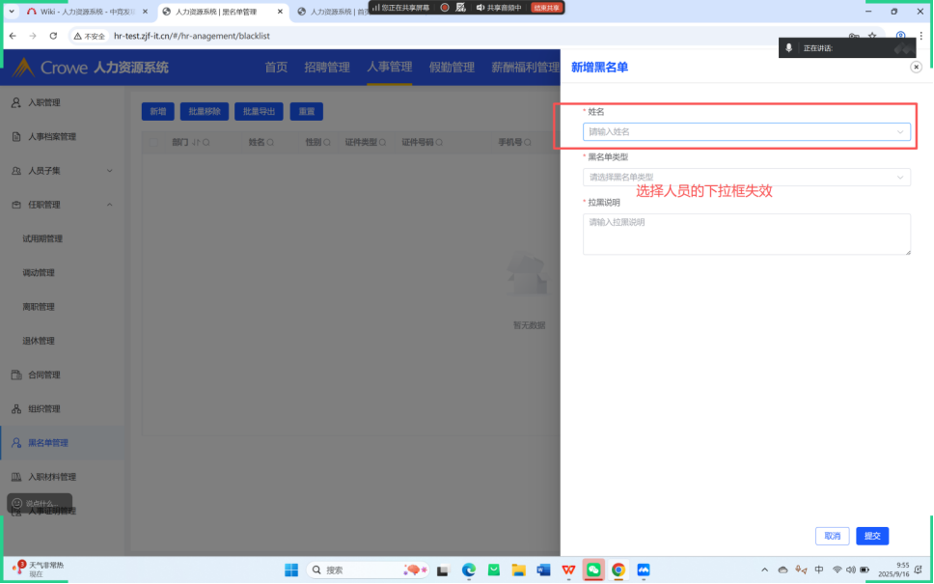
Task: Toggle the table header select-all checkbox
Action: pyautogui.click(x=153, y=143)
